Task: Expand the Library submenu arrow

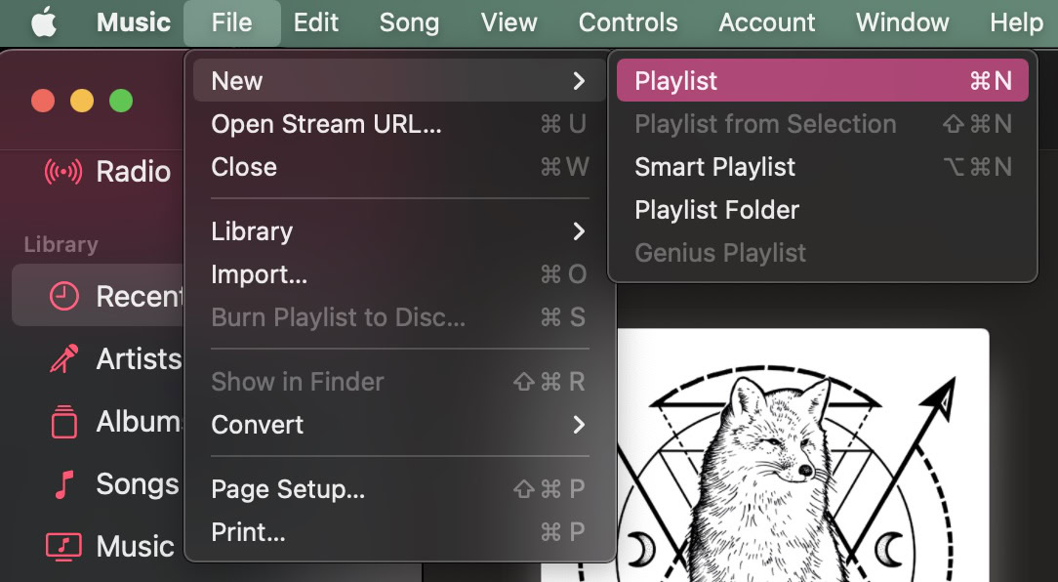Action: click(579, 231)
